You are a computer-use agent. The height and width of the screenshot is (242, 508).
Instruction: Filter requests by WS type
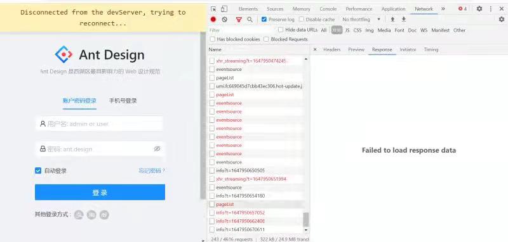click(424, 30)
